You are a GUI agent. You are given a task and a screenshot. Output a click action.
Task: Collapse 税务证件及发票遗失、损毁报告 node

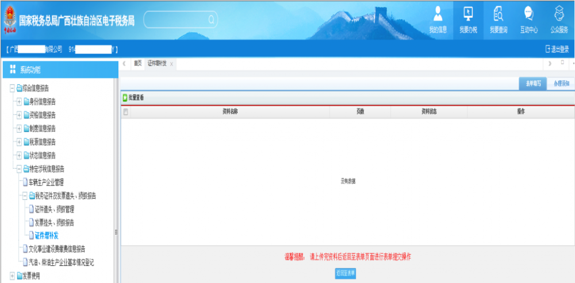tap(25, 196)
